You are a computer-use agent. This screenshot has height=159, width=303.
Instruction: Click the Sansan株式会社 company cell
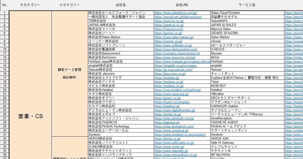click(121, 70)
